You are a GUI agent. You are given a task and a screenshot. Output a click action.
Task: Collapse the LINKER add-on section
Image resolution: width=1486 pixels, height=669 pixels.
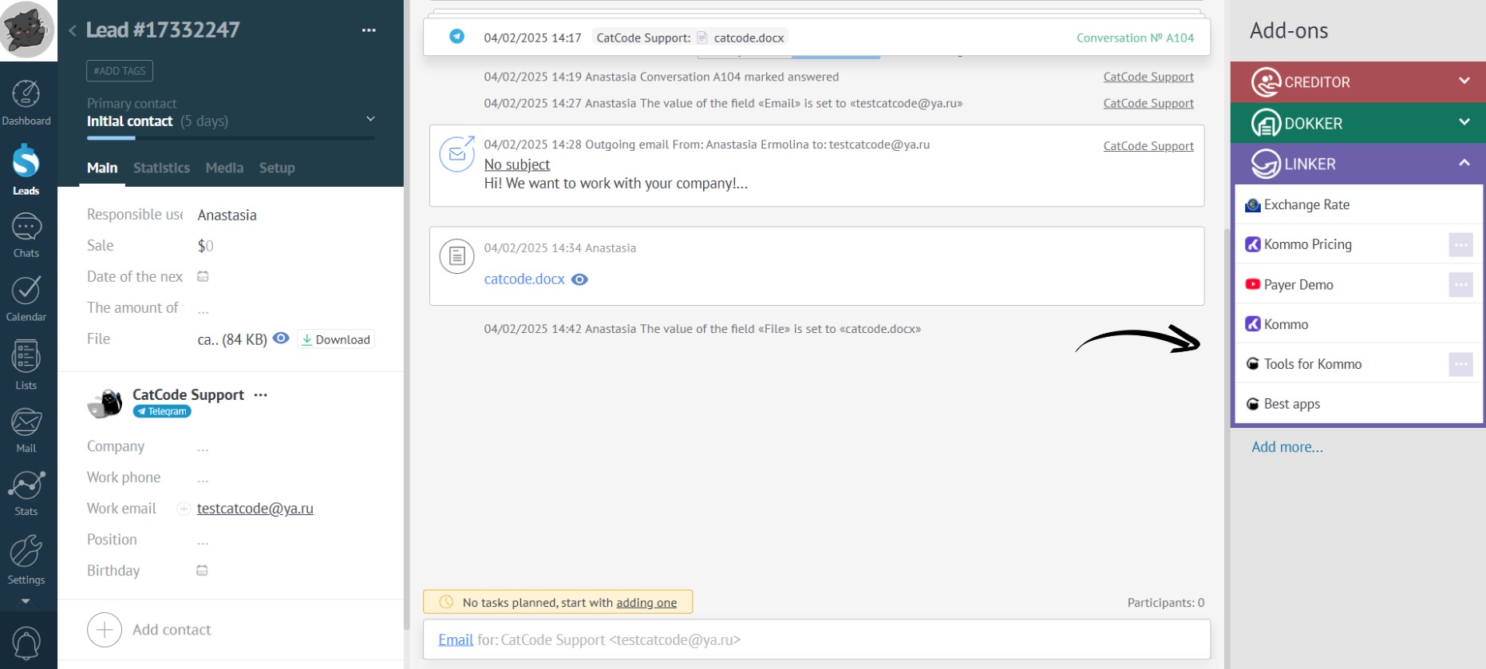coord(1464,164)
